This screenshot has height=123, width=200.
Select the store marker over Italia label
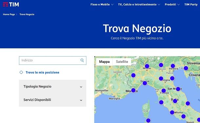pyautogui.click(x=175, y=101)
